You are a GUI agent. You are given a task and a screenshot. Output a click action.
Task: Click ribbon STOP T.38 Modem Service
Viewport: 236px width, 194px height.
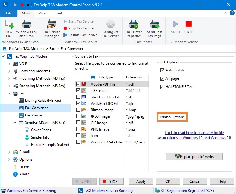(x=188, y=27)
